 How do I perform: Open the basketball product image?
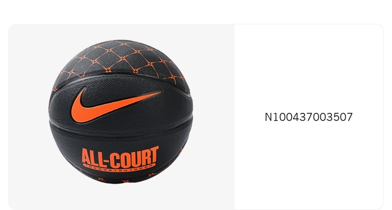click(x=121, y=112)
